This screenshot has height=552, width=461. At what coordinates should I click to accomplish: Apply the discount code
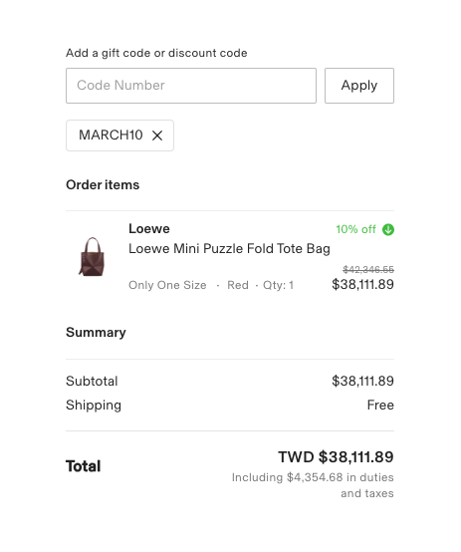359,86
